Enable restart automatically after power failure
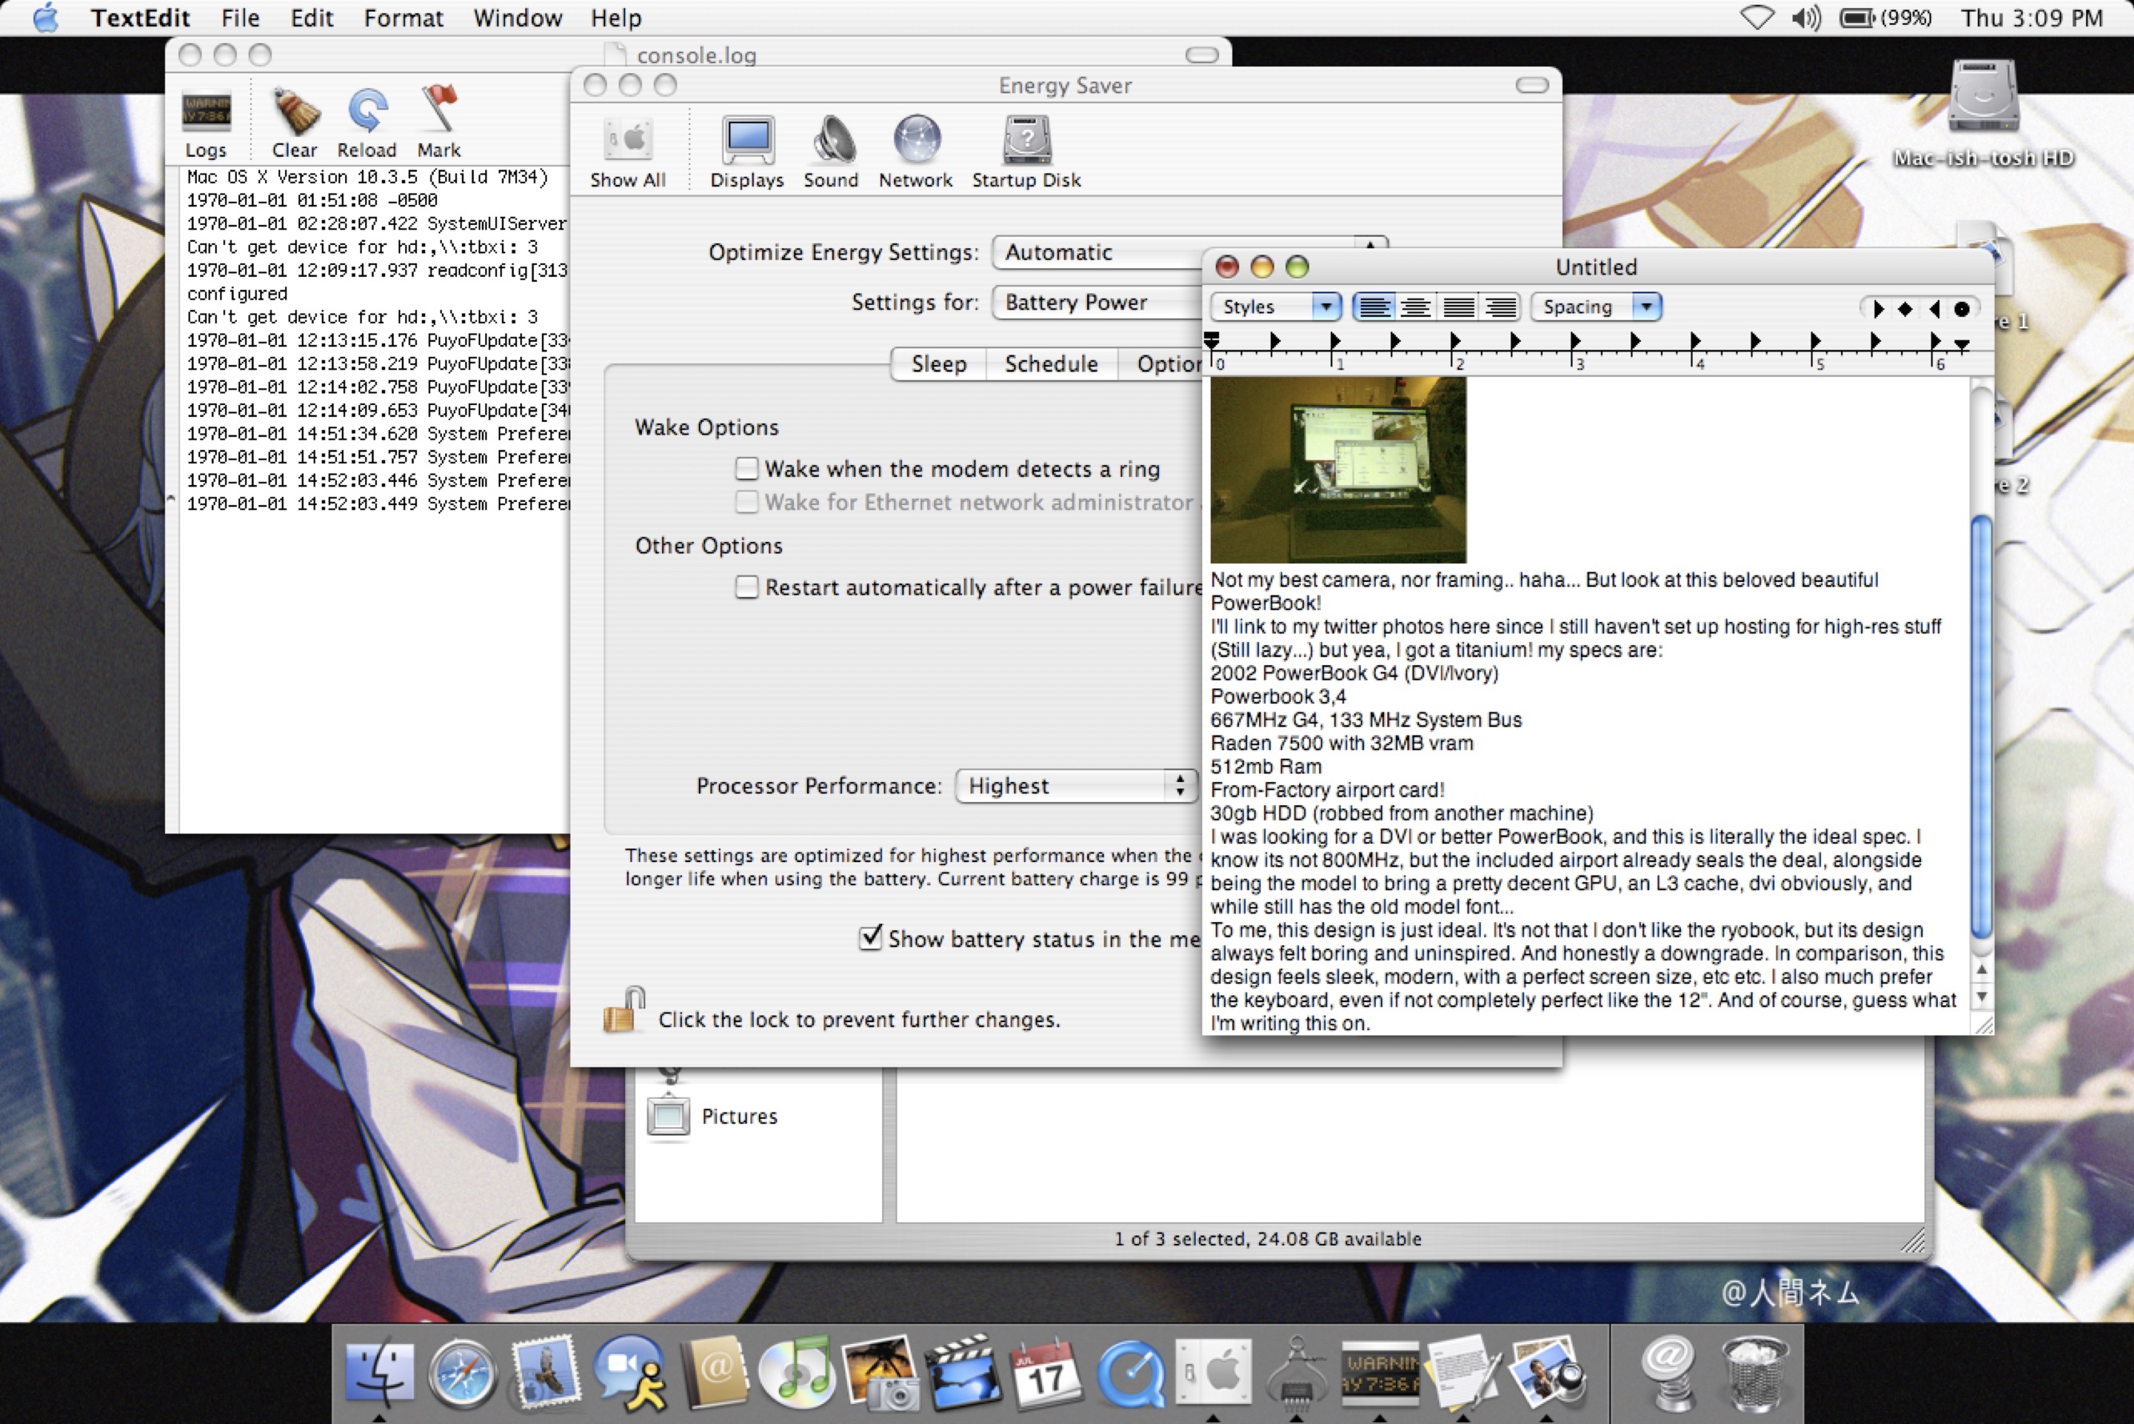This screenshot has height=1424, width=2134. pyautogui.click(x=747, y=588)
